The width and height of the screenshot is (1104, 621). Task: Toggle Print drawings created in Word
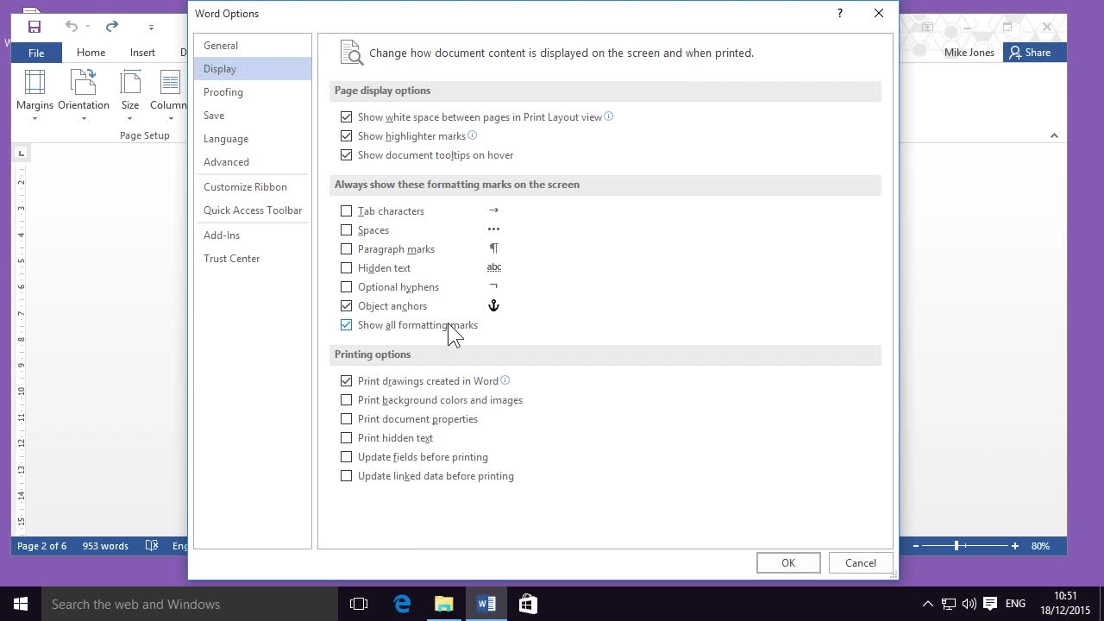pos(346,381)
